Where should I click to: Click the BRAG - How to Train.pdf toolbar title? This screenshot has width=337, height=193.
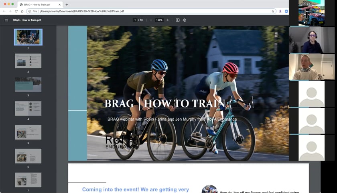tap(27, 20)
